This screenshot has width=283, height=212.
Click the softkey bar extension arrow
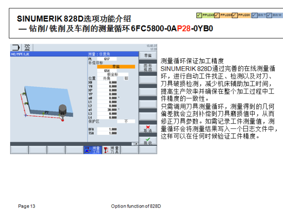[x=136, y=144]
